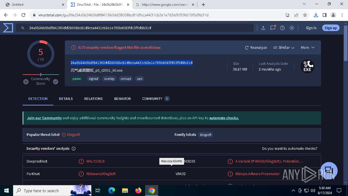Expand the tab search chevron
Viewport: 348px width, 196px height.
[304, 4]
